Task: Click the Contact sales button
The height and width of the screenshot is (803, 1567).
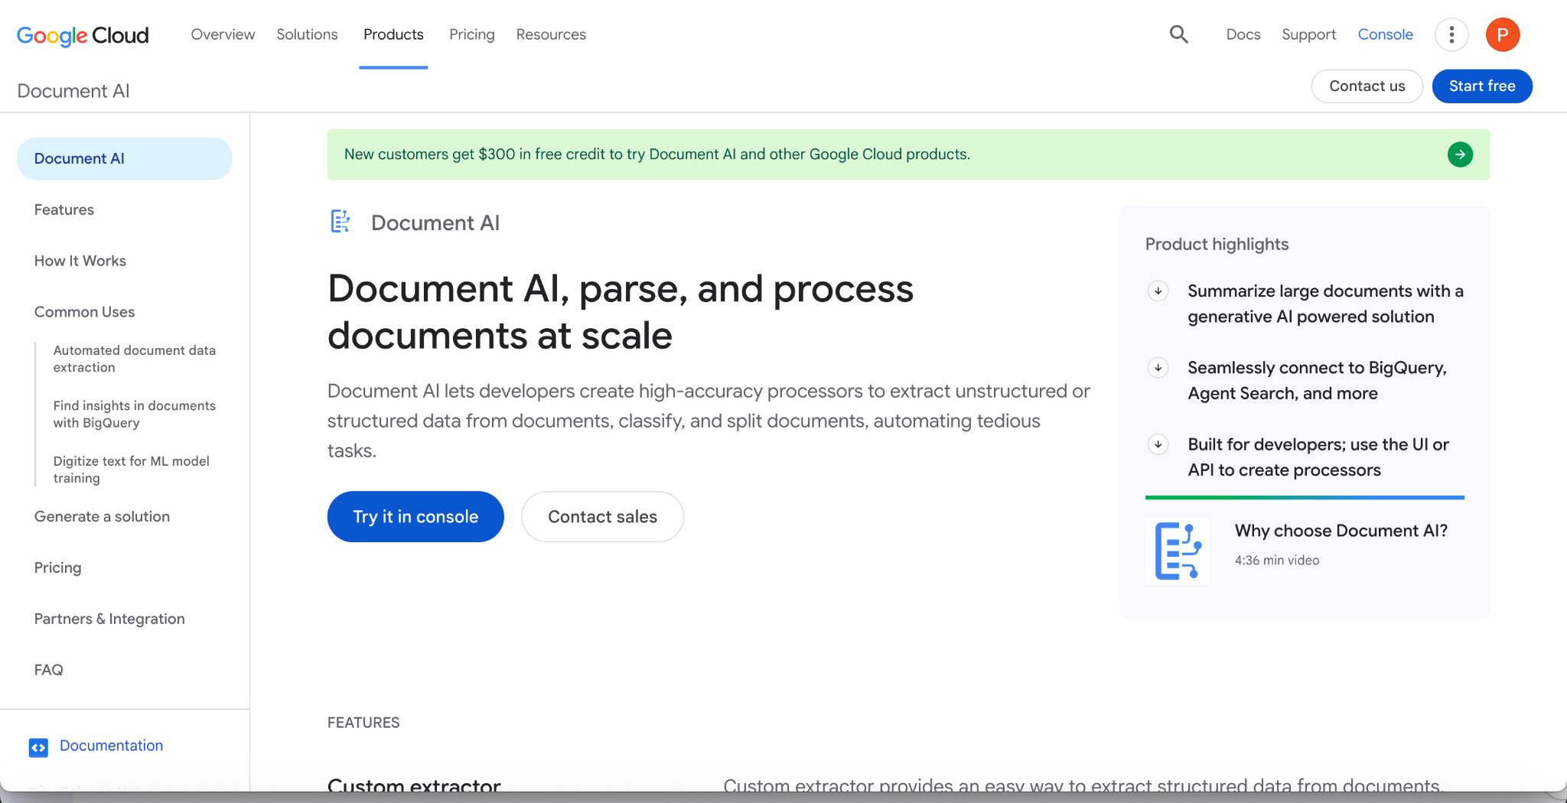Action: 603,517
